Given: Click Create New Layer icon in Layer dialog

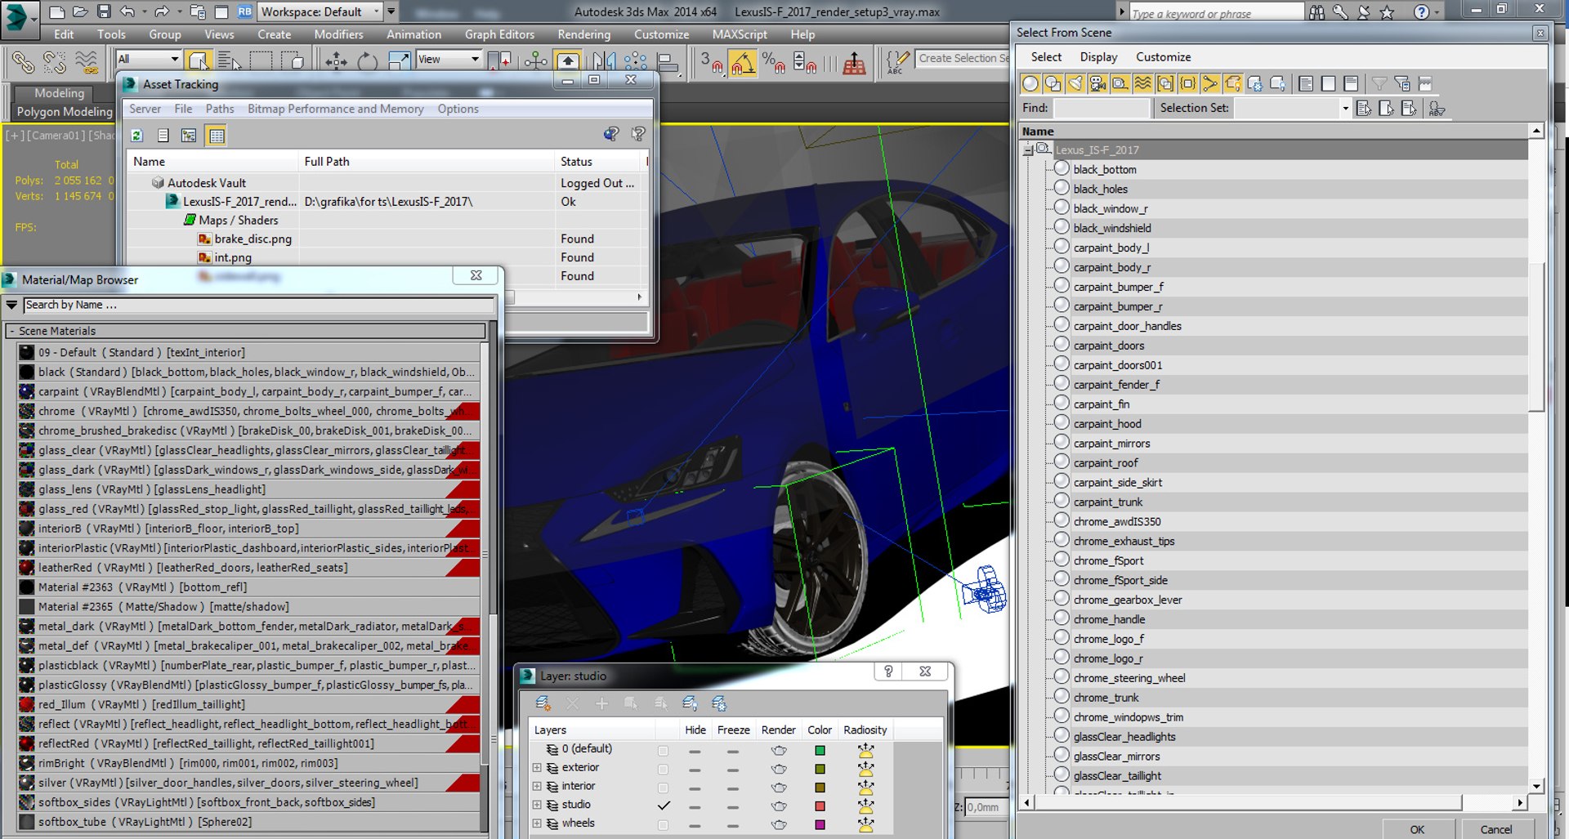Looking at the screenshot, I should coord(543,703).
